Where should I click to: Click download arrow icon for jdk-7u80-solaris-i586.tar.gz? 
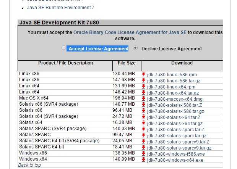tap(143, 111)
